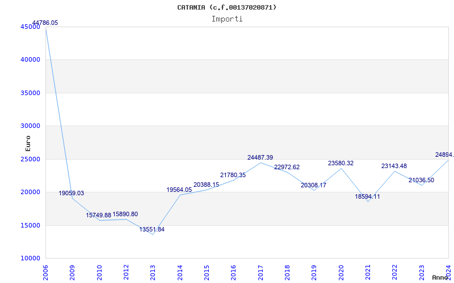Click the y-axis tick 25000
Viewport: 454px width, 283px height.
pos(30,159)
